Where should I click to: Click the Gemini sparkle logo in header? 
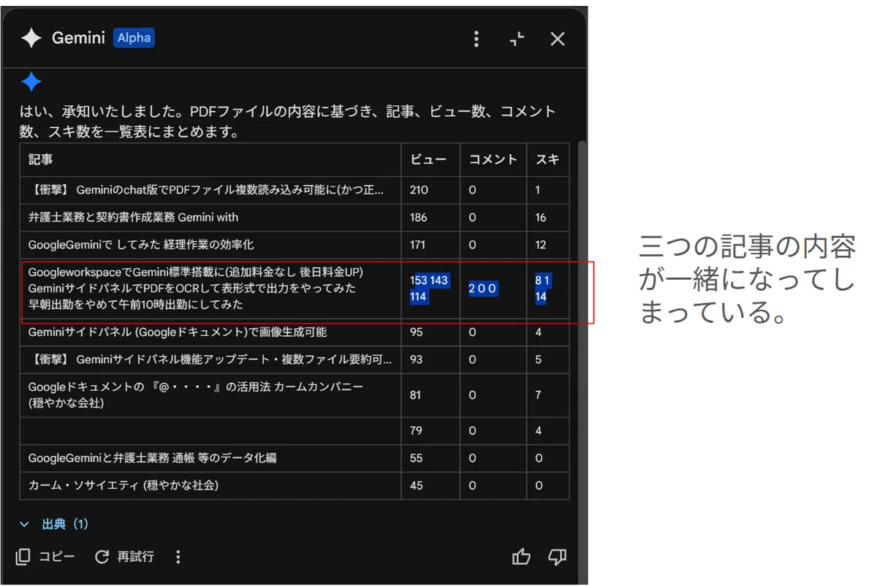(x=31, y=38)
